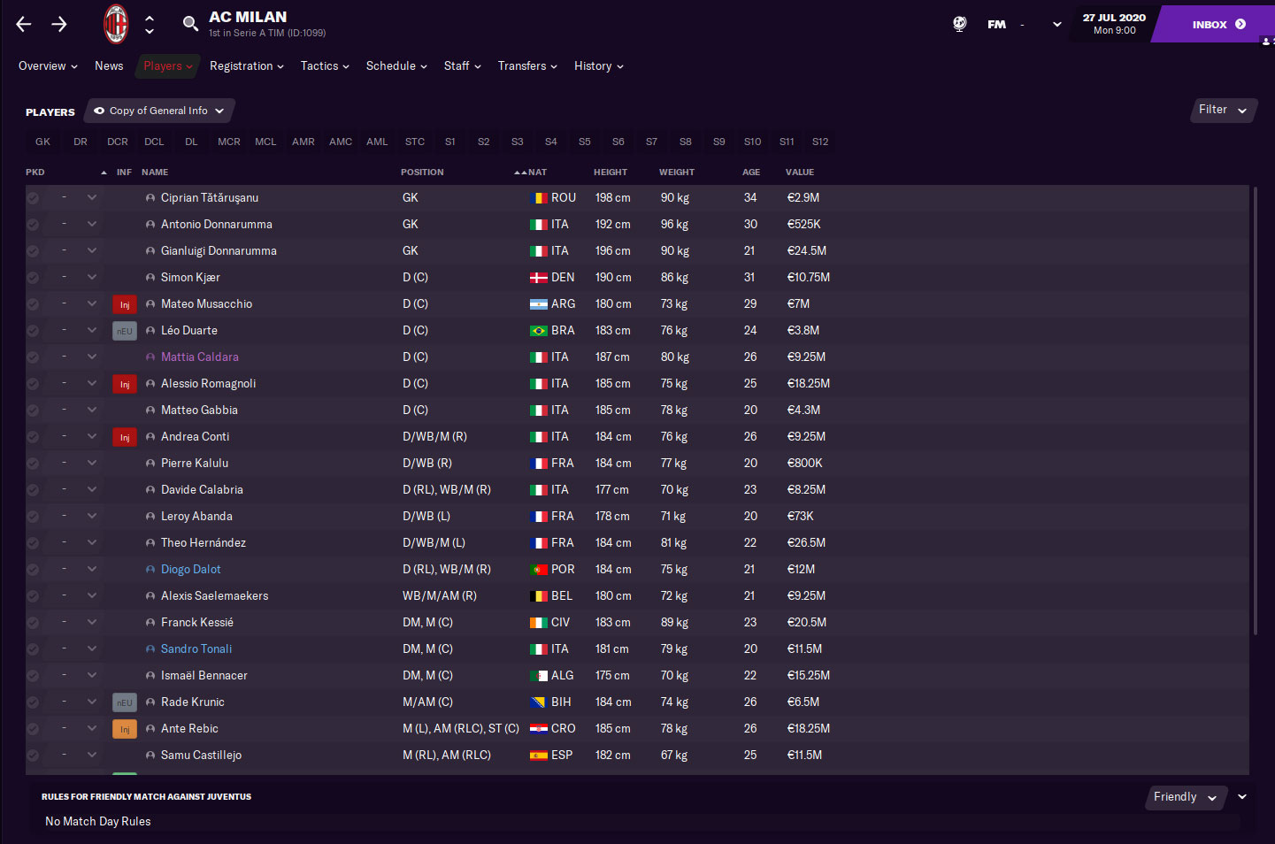This screenshot has height=844, width=1275.
Task: Select the AMC position button
Action: [x=341, y=142]
